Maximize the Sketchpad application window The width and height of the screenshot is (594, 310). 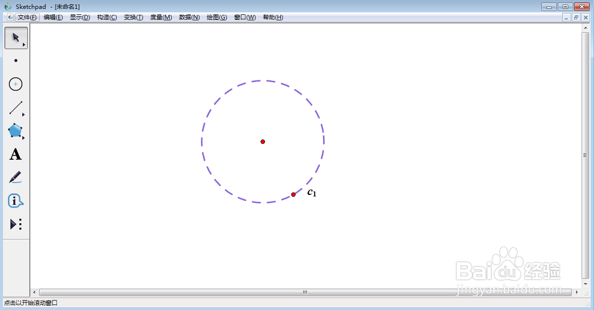(x=565, y=7)
